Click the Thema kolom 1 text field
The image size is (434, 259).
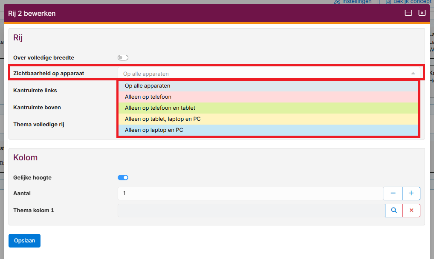[x=251, y=211]
